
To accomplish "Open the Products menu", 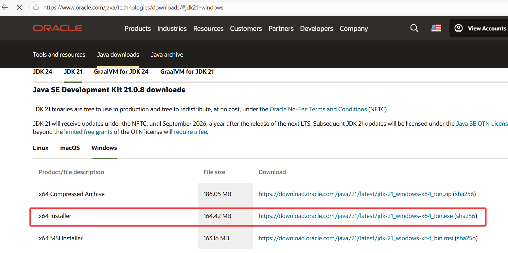I will [x=138, y=28].
